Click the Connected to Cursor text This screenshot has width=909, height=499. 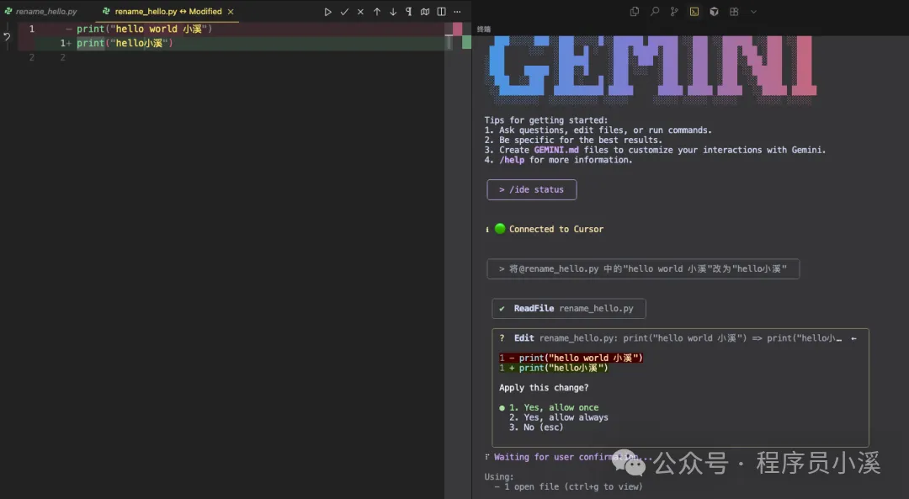click(556, 229)
